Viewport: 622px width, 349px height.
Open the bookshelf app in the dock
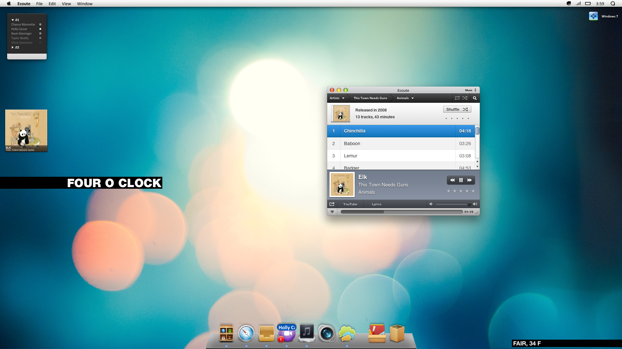tap(226, 333)
